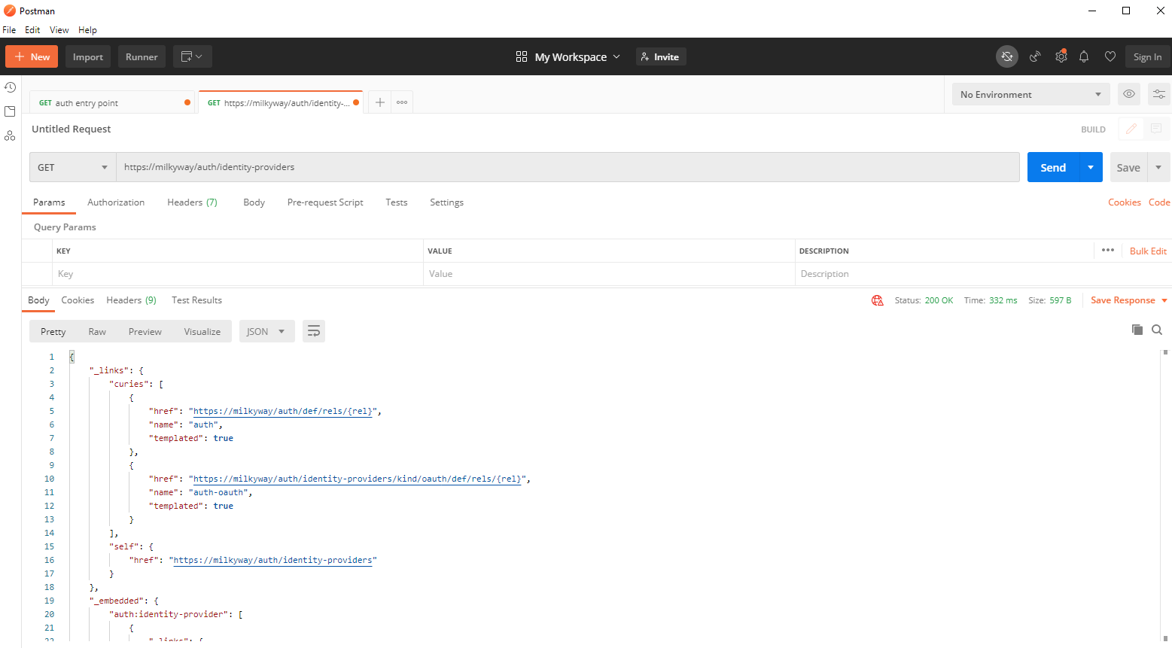This screenshot has height=648, width=1172.
Task: Click the sync offline cloud icon
Action: tap(1007, 56)
